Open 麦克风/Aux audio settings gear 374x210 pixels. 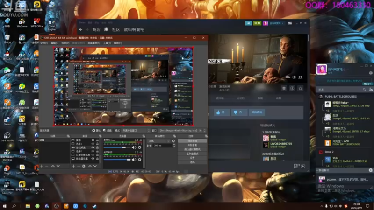pyautogui.click(x=140, y=147)
